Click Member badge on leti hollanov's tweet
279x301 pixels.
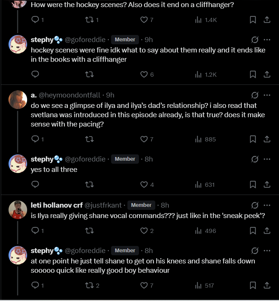[x=141, y=205]
